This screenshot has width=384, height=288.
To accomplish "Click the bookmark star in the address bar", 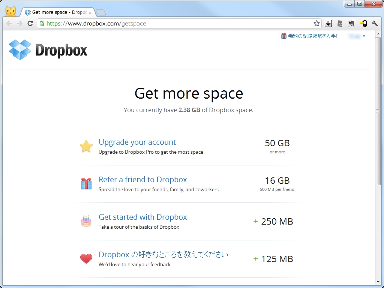I will [316, 23].
